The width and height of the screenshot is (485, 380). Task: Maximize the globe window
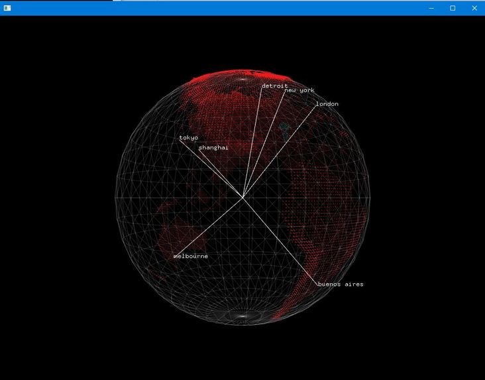pos(453,8)
